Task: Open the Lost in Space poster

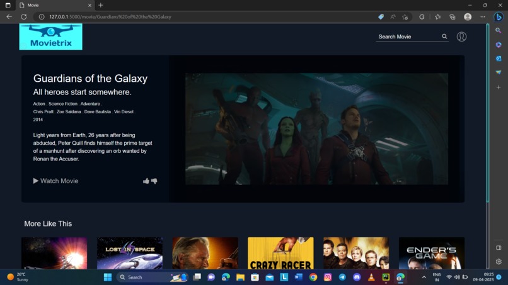Action: 130,253
